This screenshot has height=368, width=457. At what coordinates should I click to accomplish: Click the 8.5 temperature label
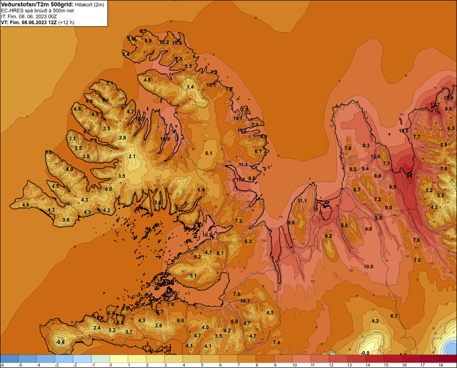pyautogui.click(x=393, y=187)
